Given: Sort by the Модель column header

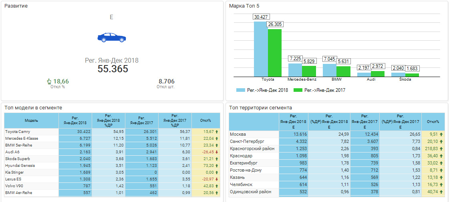Looking at the screenshot, I should tap(32, 121).
